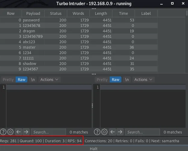The image size is (188, 151).
Task: Select the Raw tab in the right pane
Action: pos(116,80)
